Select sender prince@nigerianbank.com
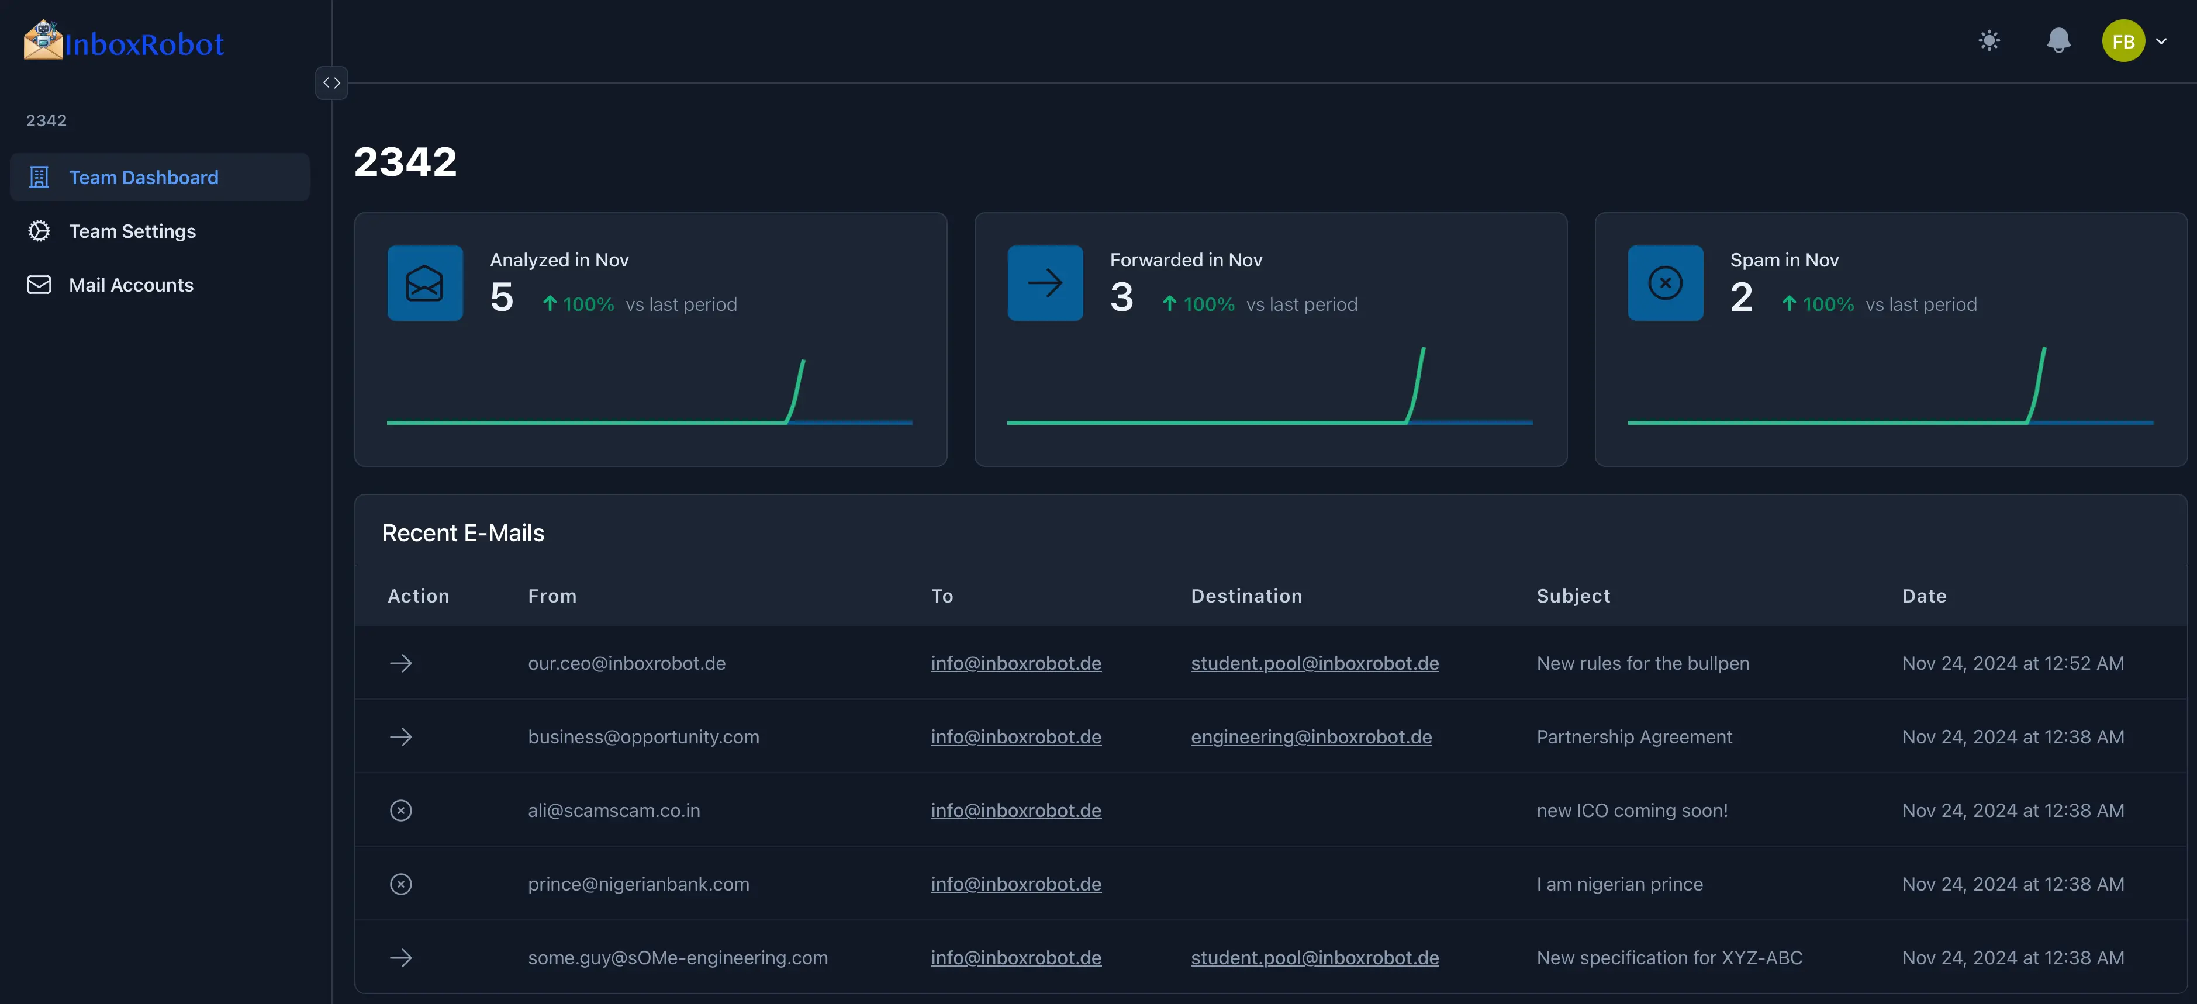Image resolution: width=2197 pixels, height=1004 pixels. pos(638,884)
